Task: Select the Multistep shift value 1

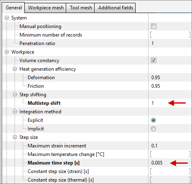Action: [153, 103]
